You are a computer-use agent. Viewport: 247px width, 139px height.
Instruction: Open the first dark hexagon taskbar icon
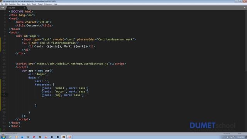tap(52, 137)
